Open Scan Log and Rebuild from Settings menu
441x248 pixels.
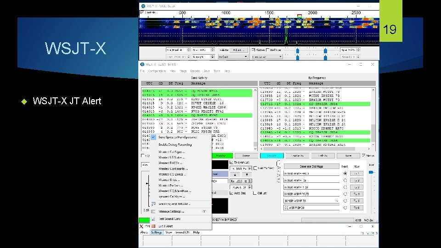tap(175, 204)
